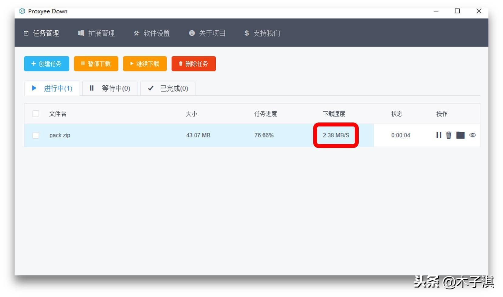This screenshot has height=297, width=503.
Task: Click the 76.66% task progress value
Action: pyautogui.click(x=264, y=135)
